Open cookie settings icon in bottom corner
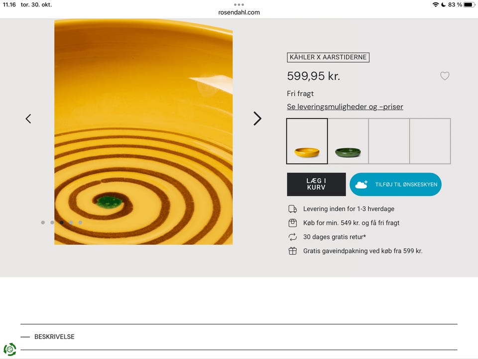Screen dimensions: 478x359 (9, 349)
